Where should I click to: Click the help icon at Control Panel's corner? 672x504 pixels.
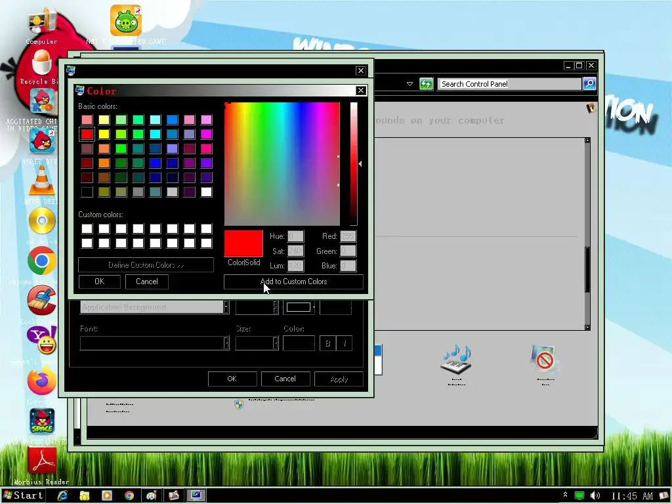591,108
